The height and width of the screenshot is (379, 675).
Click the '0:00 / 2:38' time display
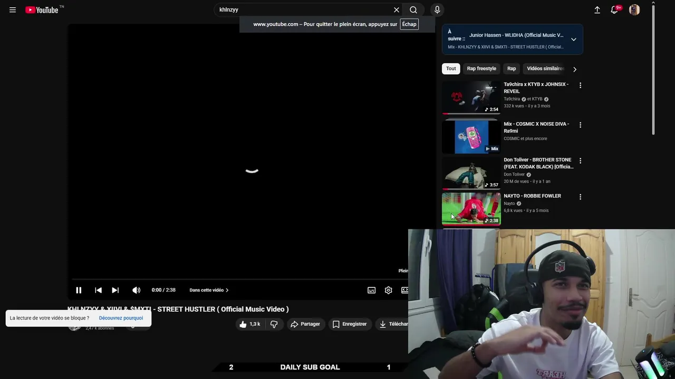pyautogui.click(x=163, y=290)
